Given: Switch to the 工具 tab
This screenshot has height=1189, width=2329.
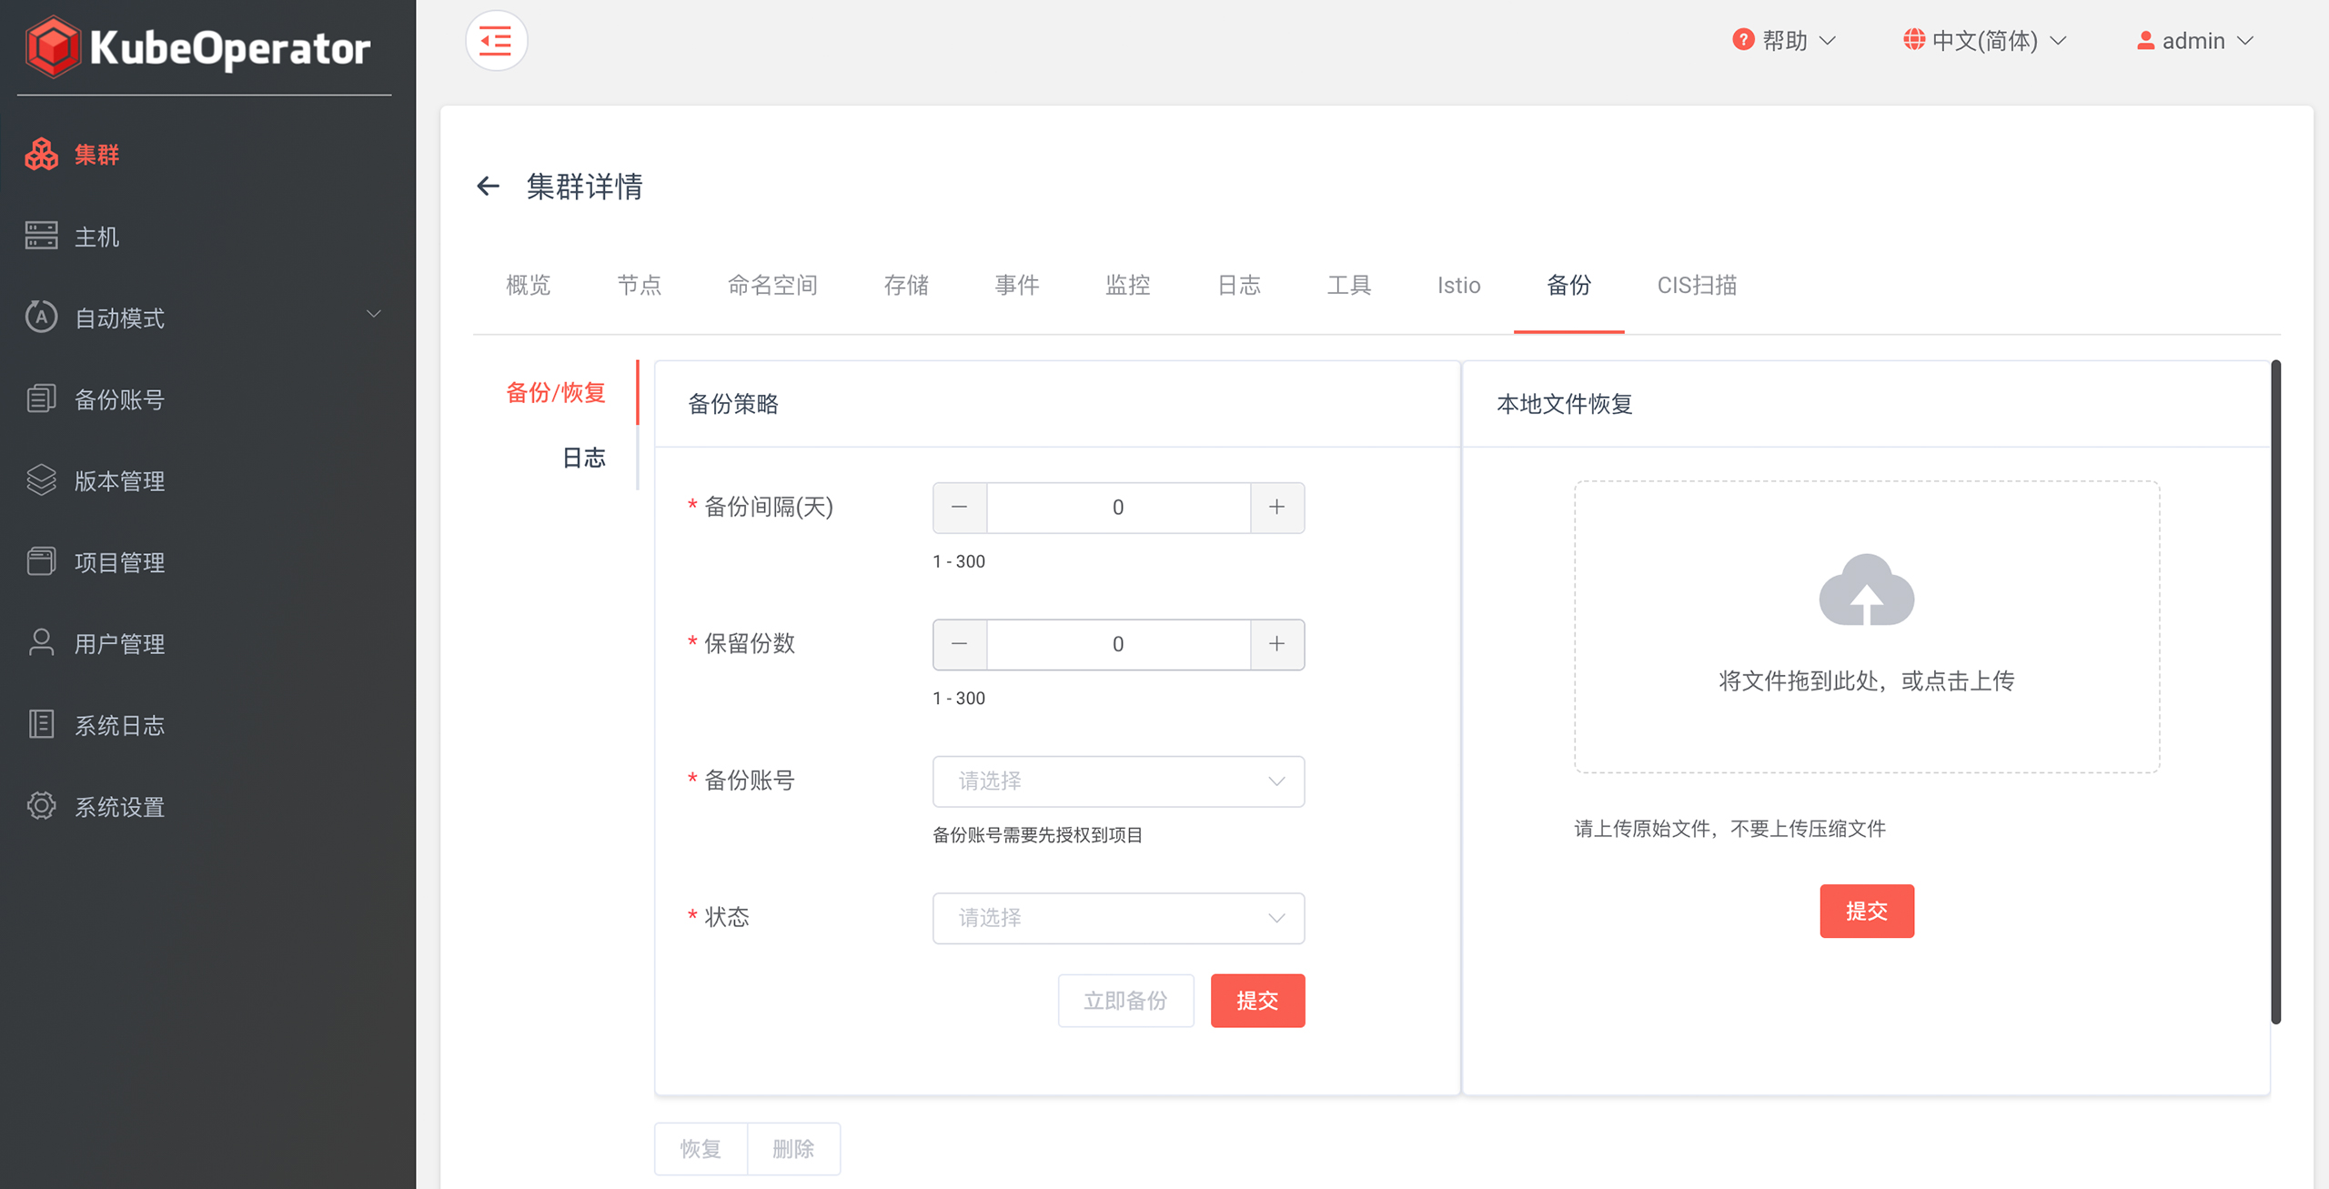Looking at the screenshot, I should coord(1349,286).
